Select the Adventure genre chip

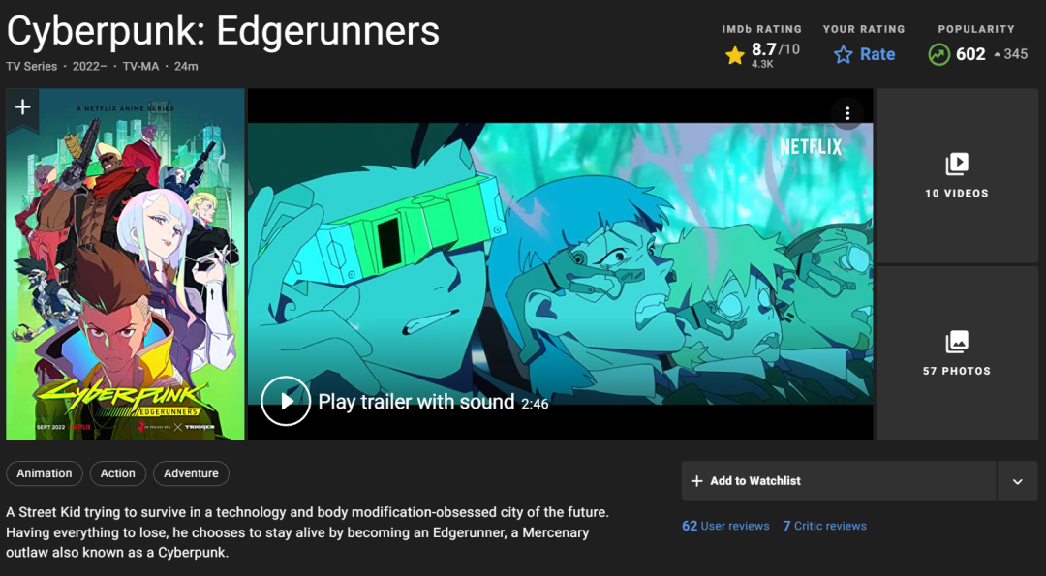tap(191, 473)
